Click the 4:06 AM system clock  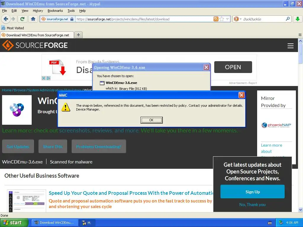[x=292, y=223]
